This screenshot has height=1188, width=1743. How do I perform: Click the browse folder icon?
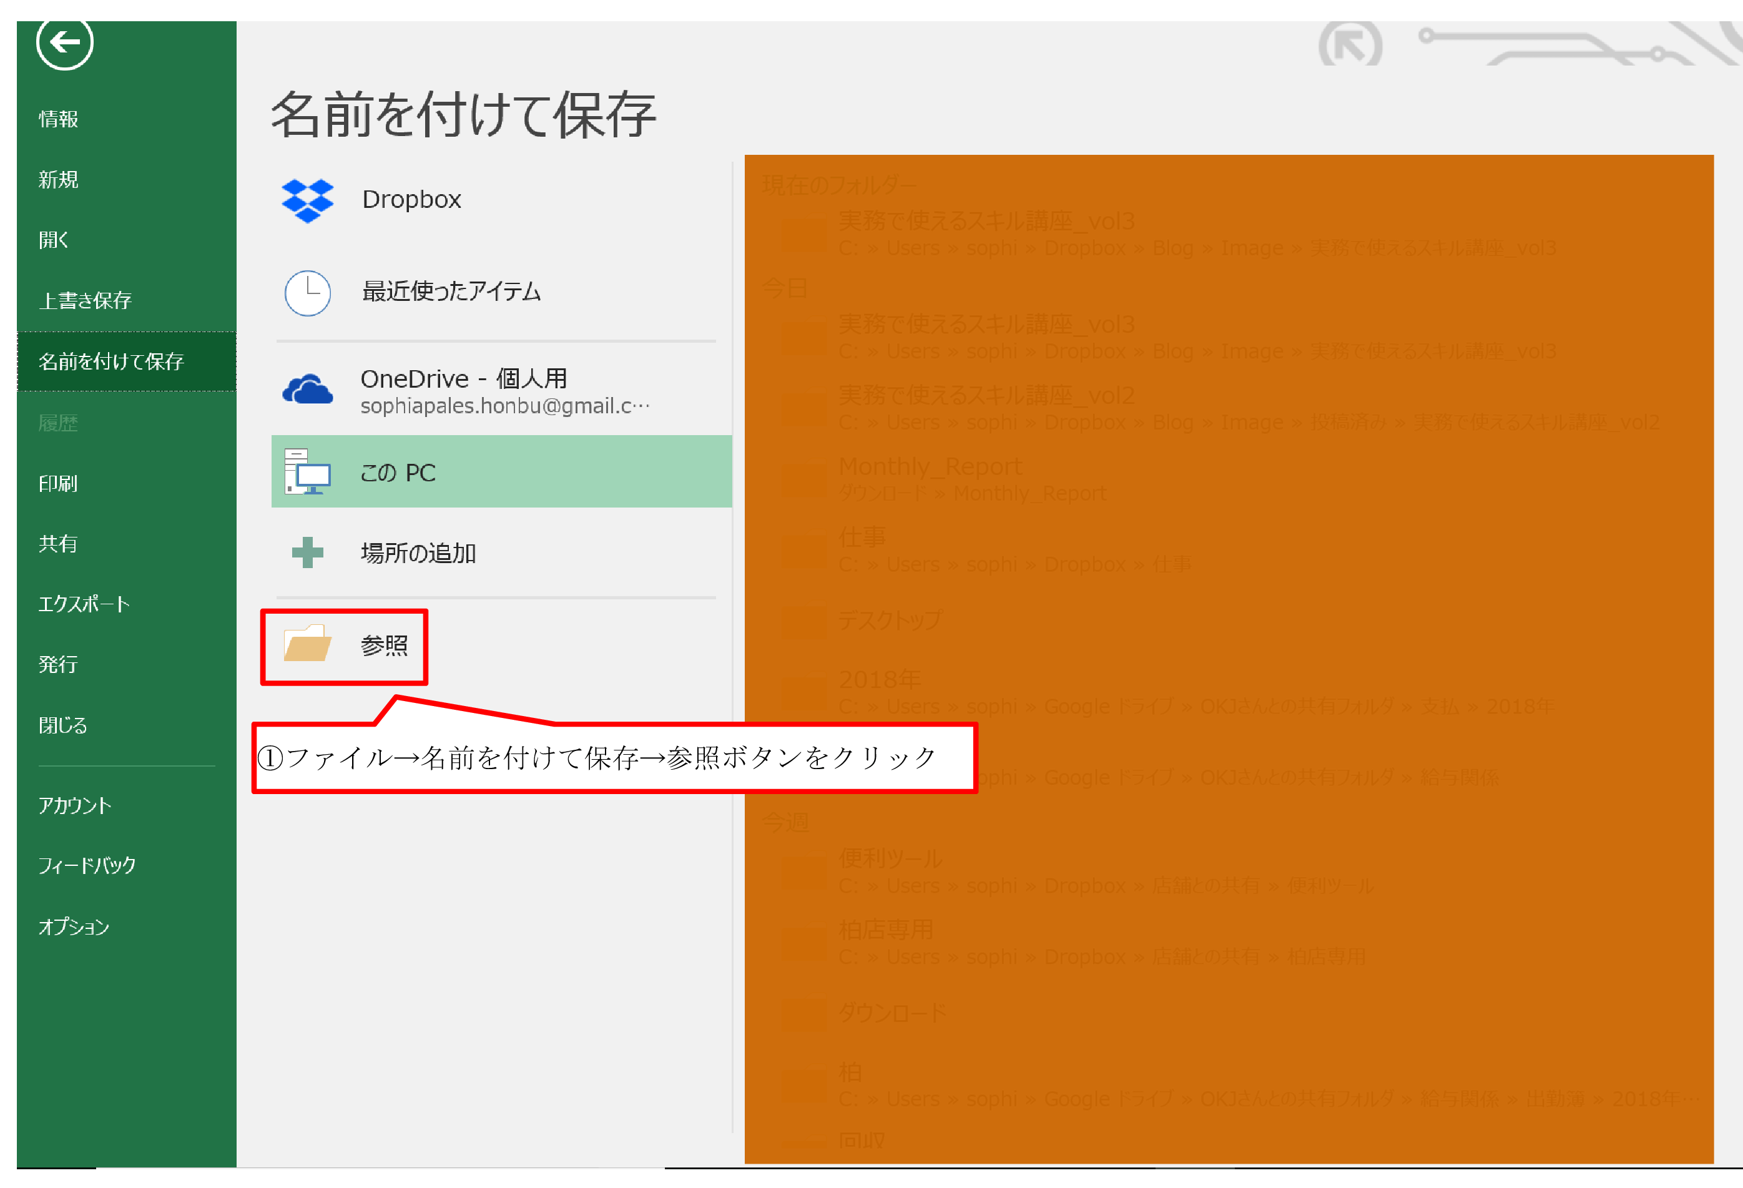click(308, 644)
